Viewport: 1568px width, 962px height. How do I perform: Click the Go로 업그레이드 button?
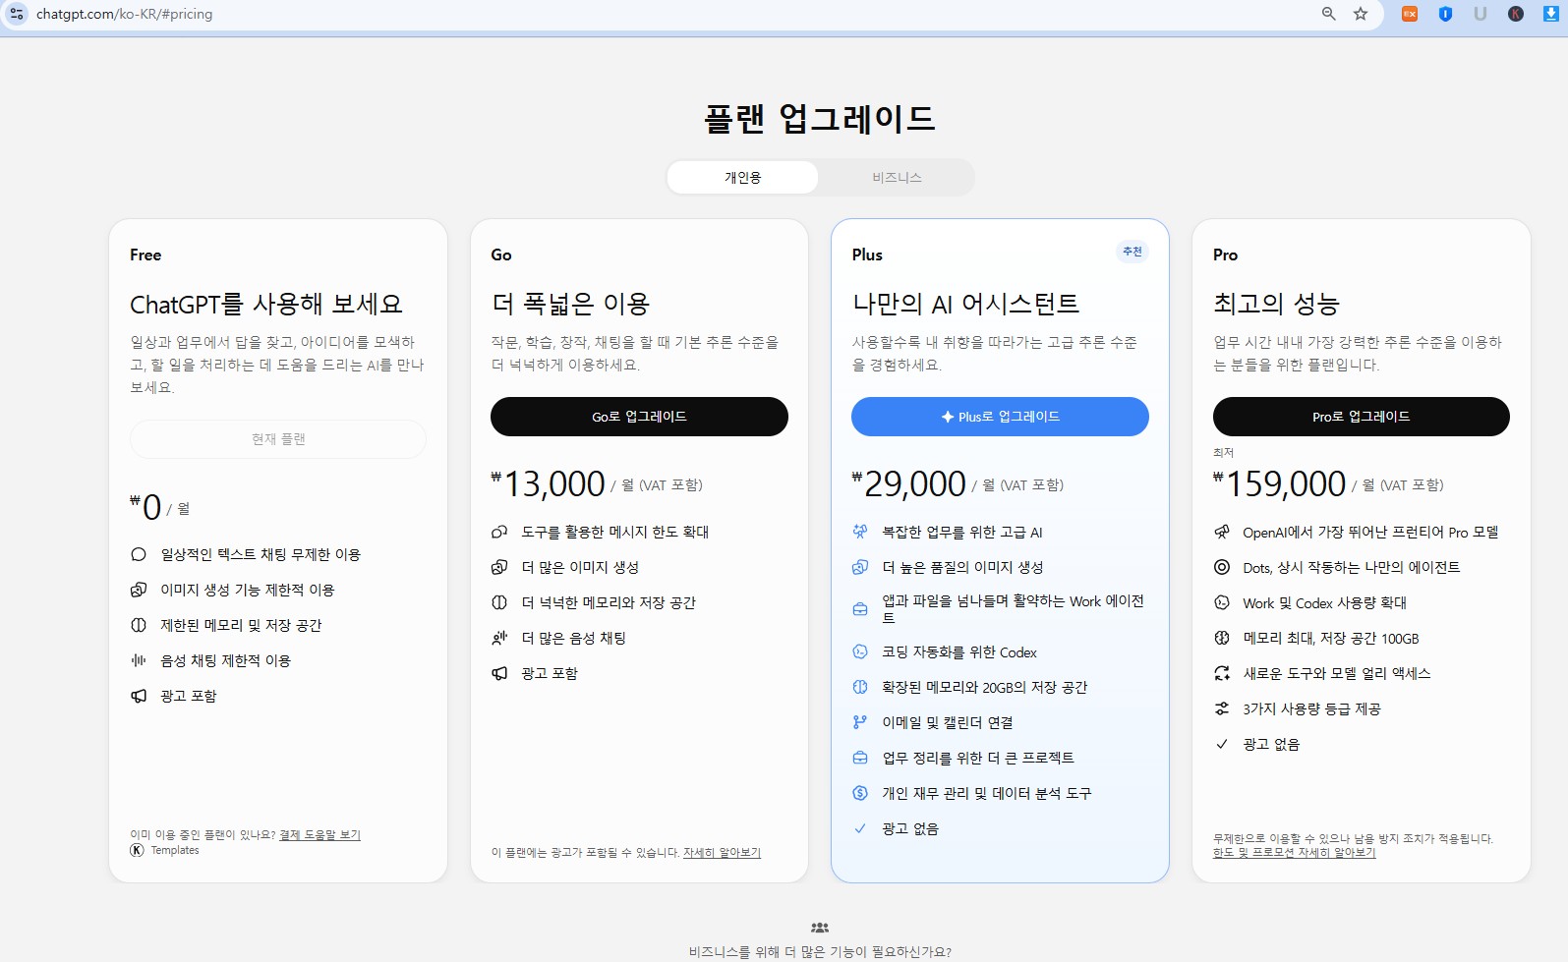pos(639,417)
